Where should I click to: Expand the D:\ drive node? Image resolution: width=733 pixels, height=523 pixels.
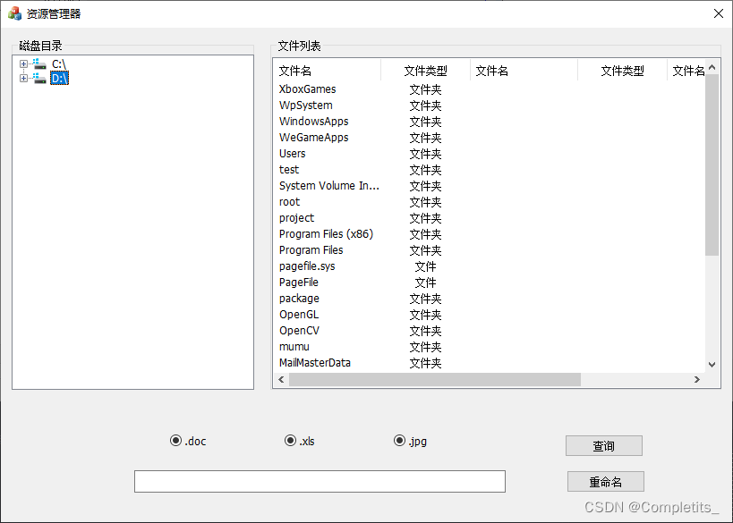pyautogui.click(x=23, y=78)
